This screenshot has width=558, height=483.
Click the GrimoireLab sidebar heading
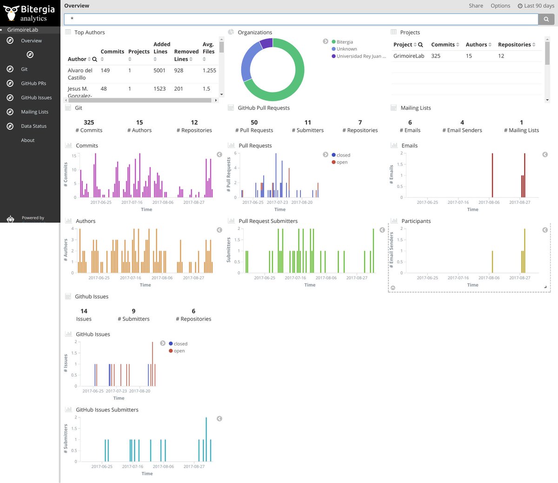tap(22, 30)
